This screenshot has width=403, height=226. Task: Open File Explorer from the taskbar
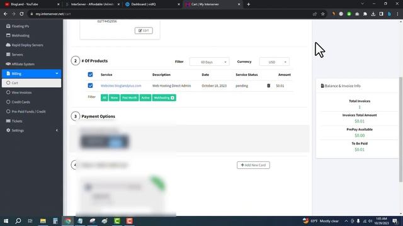(x=43, y=221)
